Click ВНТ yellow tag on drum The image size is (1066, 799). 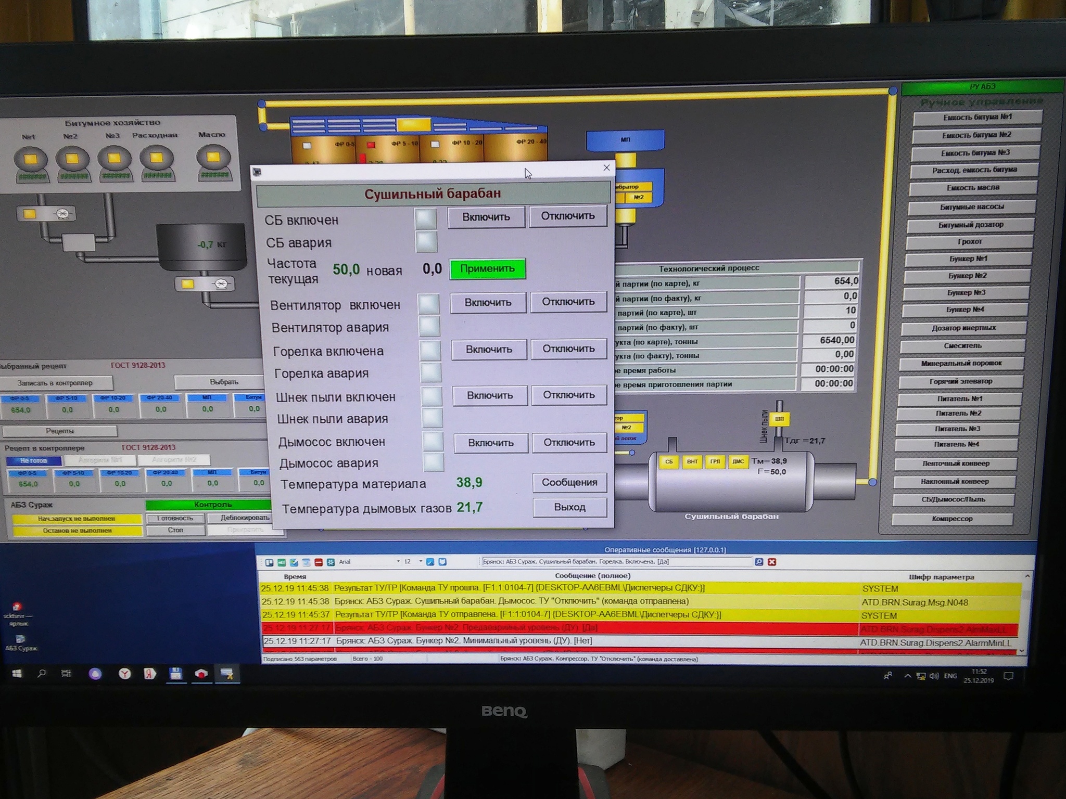pos(692,462)
